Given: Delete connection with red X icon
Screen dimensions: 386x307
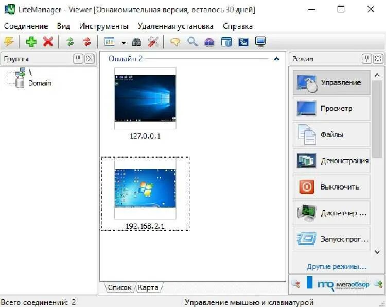Looking at the screenshot, I should [48, 42].
